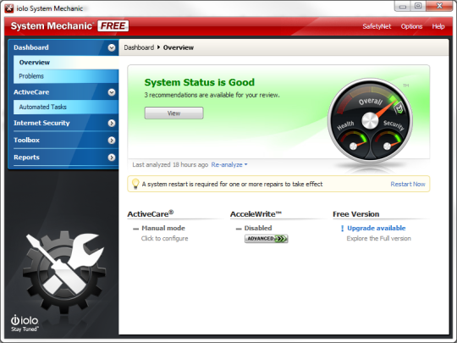This screenshot has width=457, height=343.
Task: Open the SafetyNet menu
Action: [x=377, y=26]
